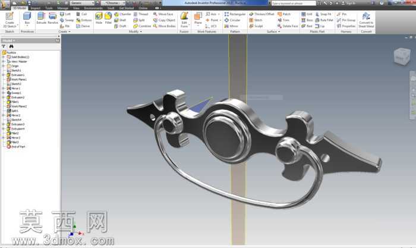Viewport: 416px width, 248px height.
Task: Open the Generic material dropdown
Action: tap(82, 3)
